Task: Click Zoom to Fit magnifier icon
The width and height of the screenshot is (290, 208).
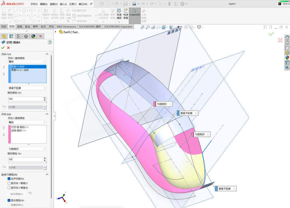Action: click(x=142, y=27)
